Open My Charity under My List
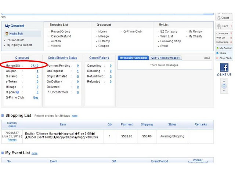This screenshot has width=235, height=176. click(x=195, y=36)
